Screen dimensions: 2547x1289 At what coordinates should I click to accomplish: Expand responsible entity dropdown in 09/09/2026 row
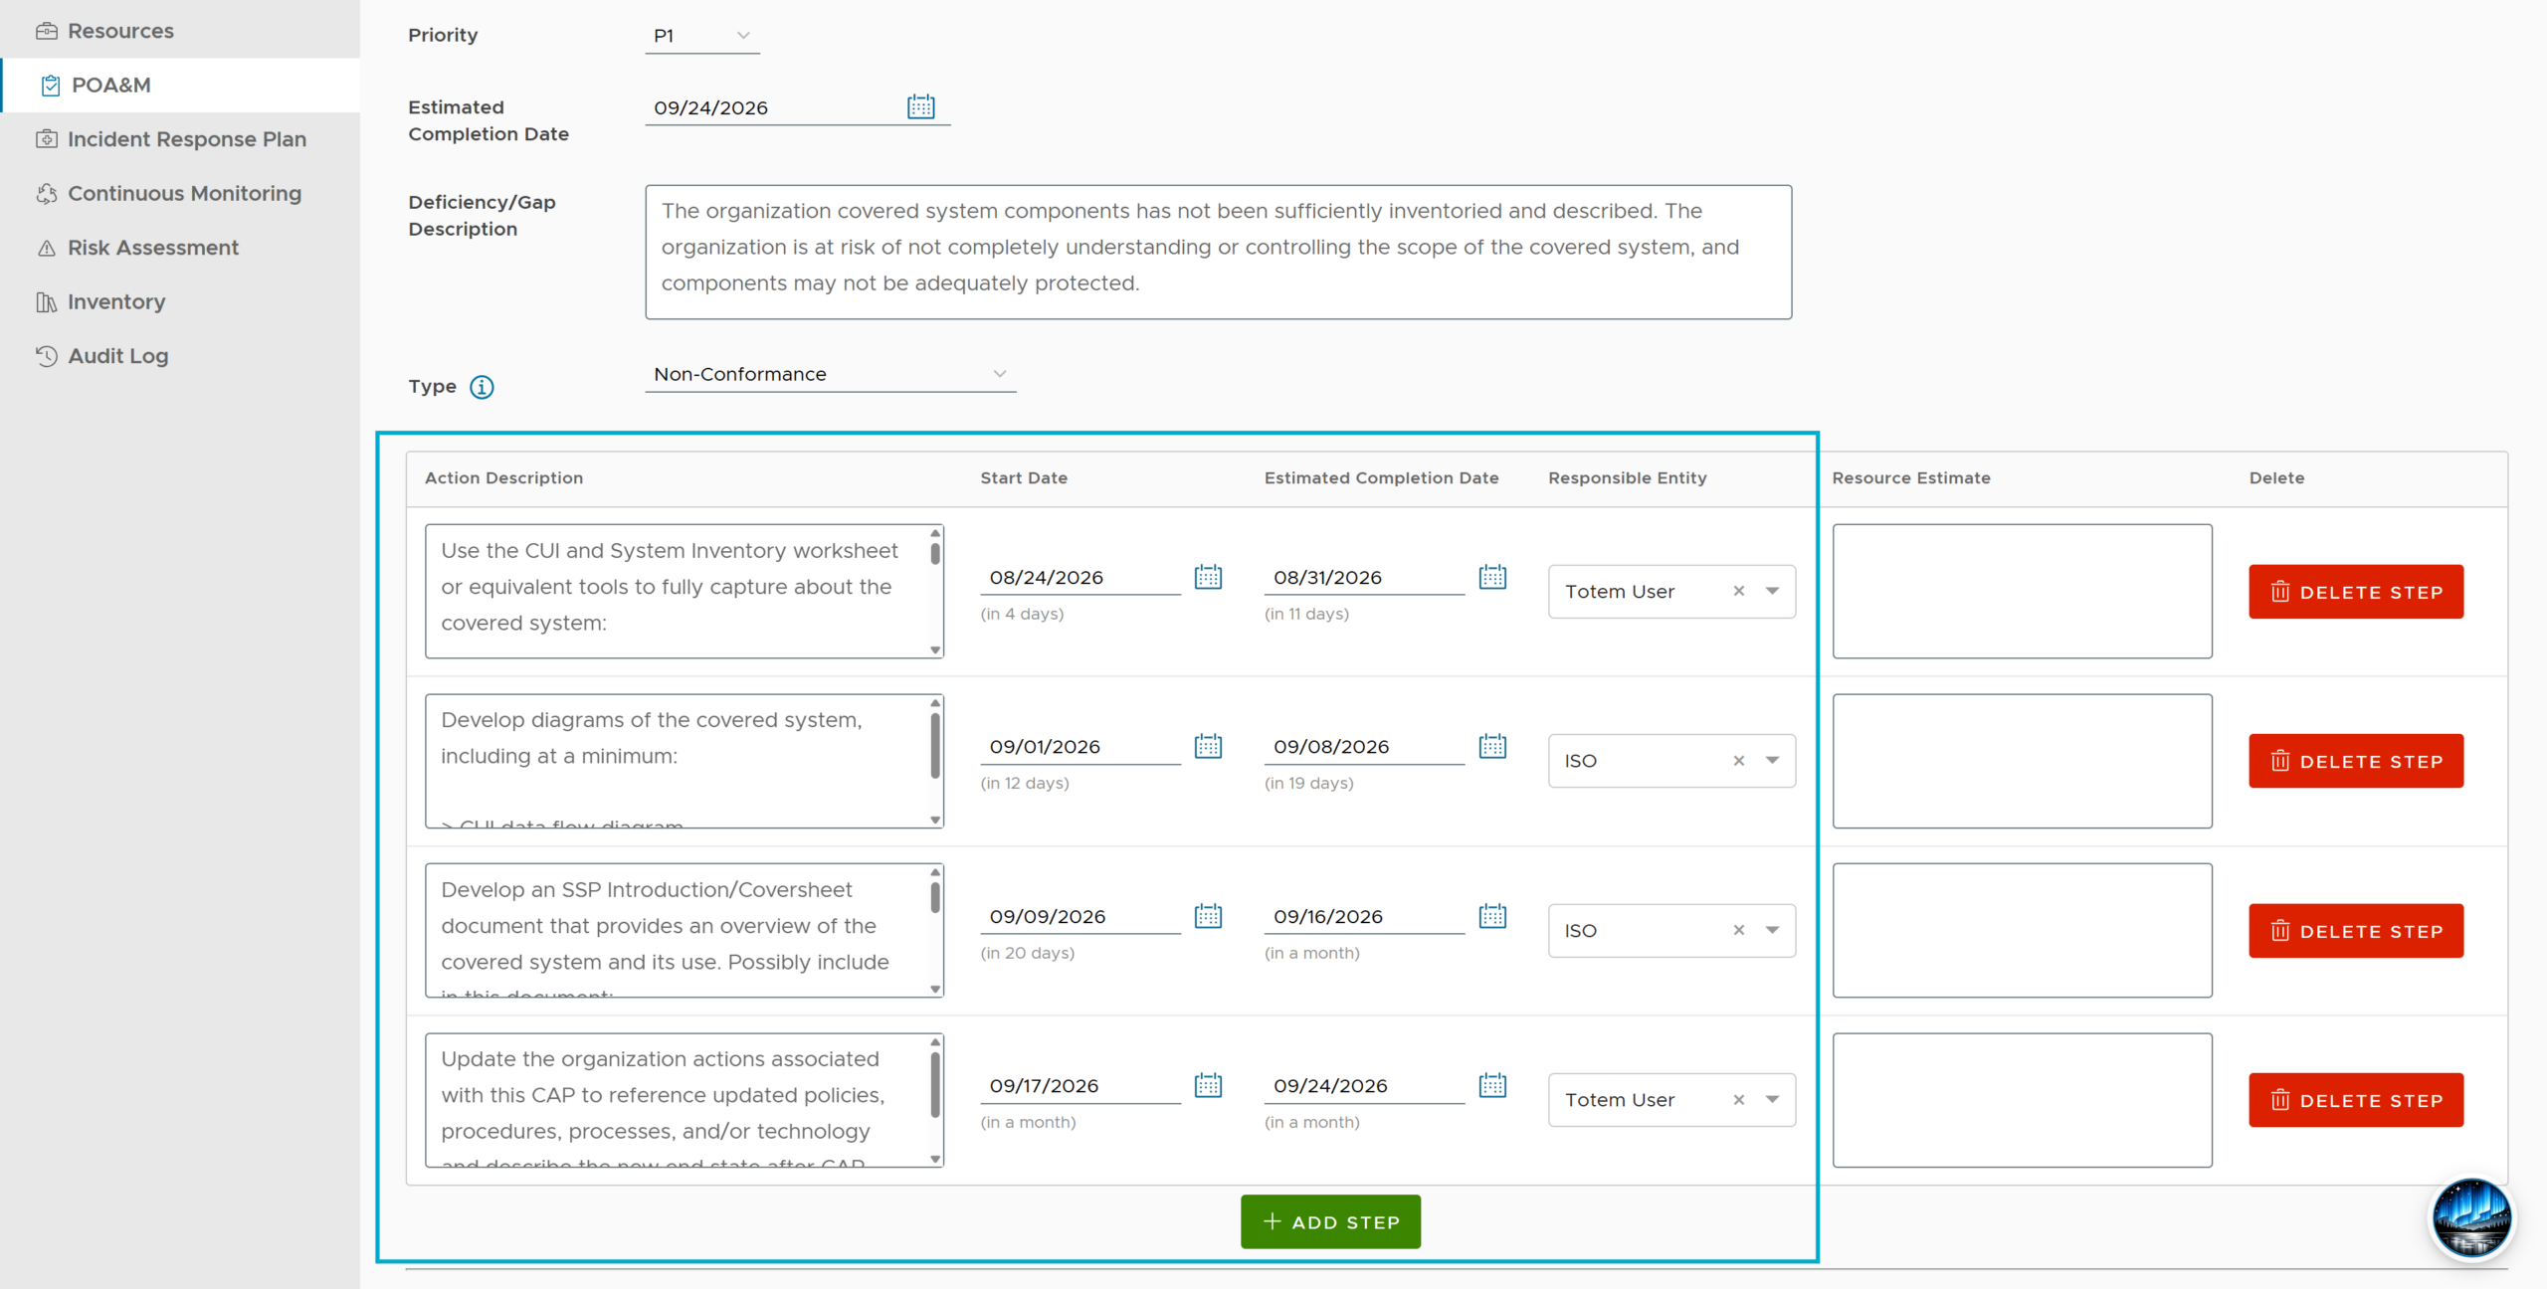pos(1772,930)
